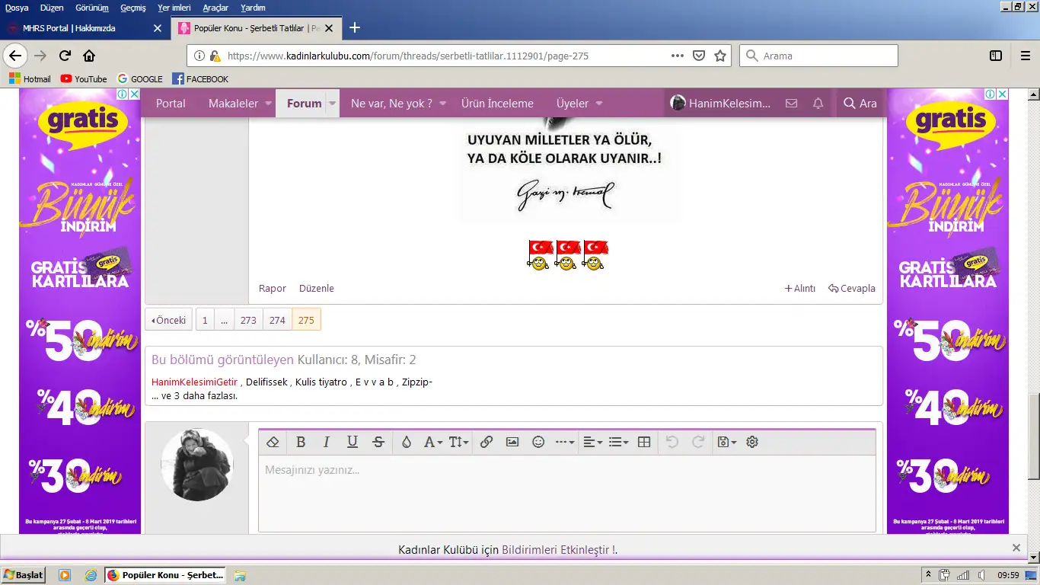Screen dimensions: 1040x585
Task: Go to page 1 of the thread
Action: point(205,320)
